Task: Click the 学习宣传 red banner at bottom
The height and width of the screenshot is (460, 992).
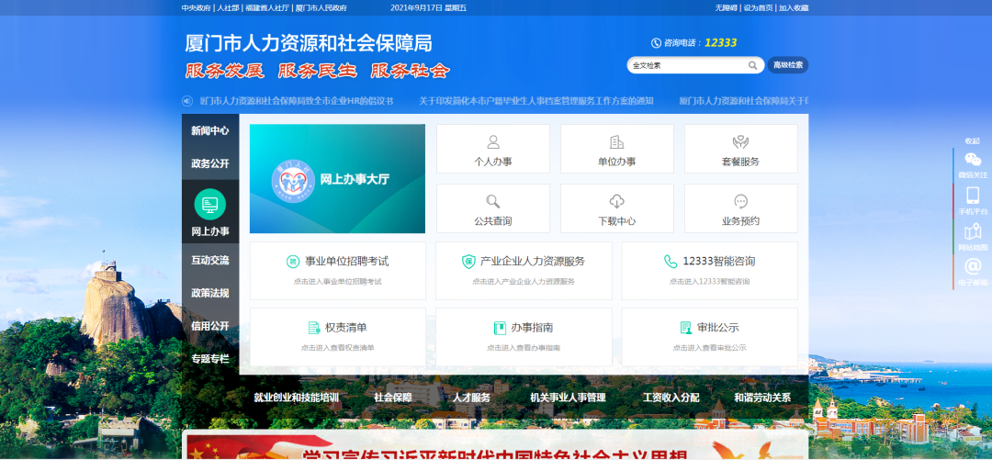Action: [x=495, y=445]
